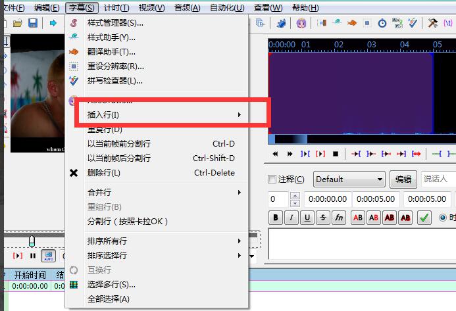Expand the 合并行 submenu
456x311 pixels.
[157, 193]
